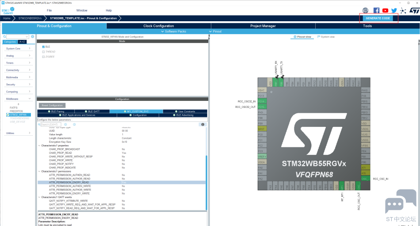
Task: Click the Reset Configuration button
Action: click(x=52, y=105)
